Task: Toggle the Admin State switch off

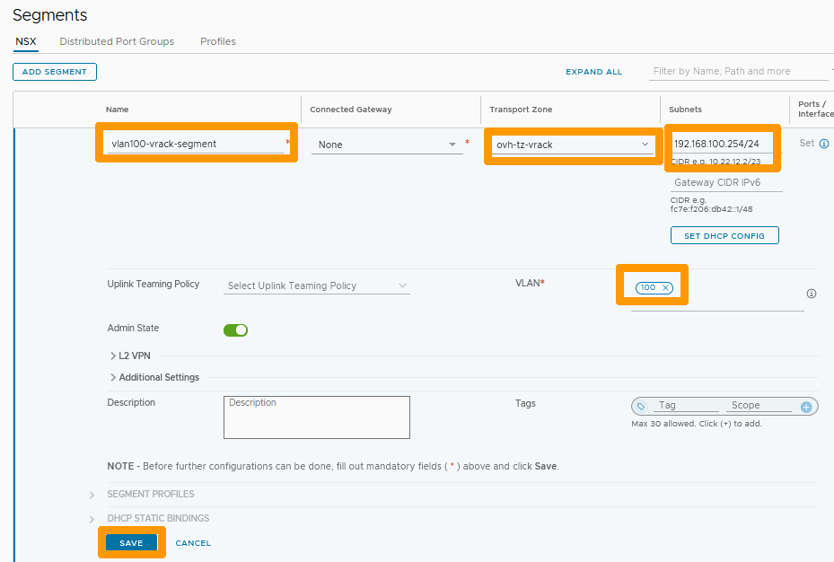Action: pos(235,329)
